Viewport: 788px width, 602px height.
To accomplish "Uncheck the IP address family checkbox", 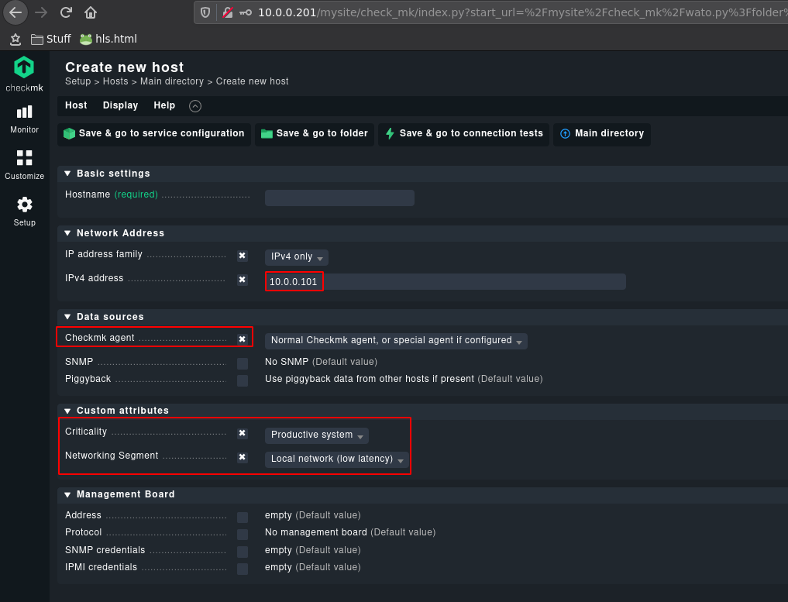I will 243,256.
